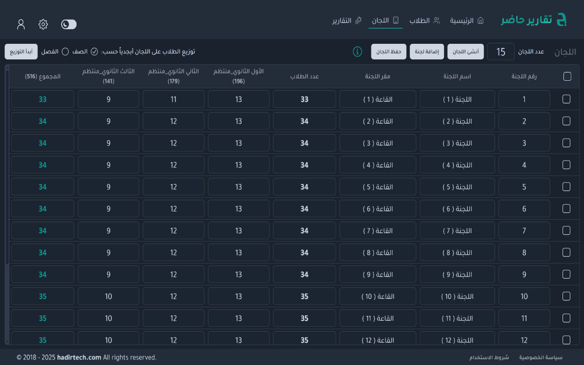The height and width of the screenshot is (365, 584).
Task: Click the أنشئ اللجان button
Action: pyautogui.click(x=465, y=51)
